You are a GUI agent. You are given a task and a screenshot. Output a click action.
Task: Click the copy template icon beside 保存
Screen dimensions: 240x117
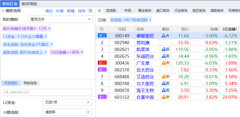pos(90,11)
